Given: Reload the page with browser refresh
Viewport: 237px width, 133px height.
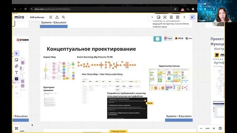Looking at the screenshot, I should click(x=26, y=9).
